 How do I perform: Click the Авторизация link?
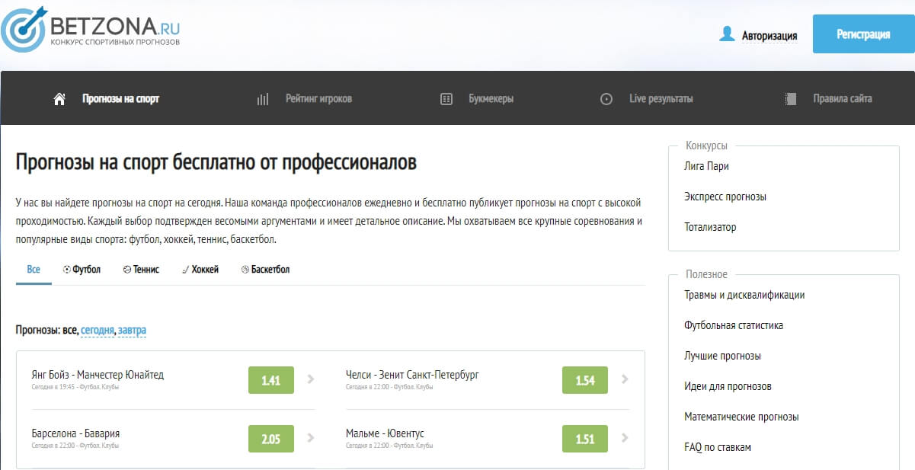coord(769,35)
